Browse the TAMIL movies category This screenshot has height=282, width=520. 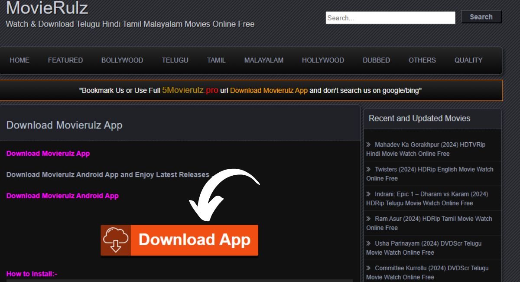coord(216,60)
